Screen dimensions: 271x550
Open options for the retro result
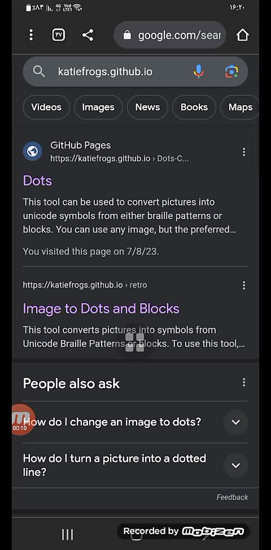[244, 285]
